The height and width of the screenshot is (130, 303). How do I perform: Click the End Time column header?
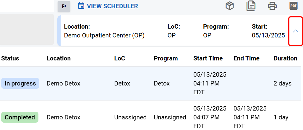pos(246,58)
